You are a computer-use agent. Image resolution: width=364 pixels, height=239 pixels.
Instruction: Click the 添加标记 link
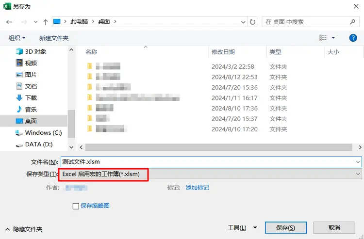[198, 188]
